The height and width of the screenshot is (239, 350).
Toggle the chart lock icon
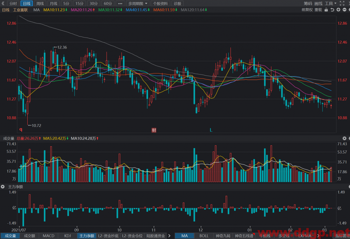point(326,10)
